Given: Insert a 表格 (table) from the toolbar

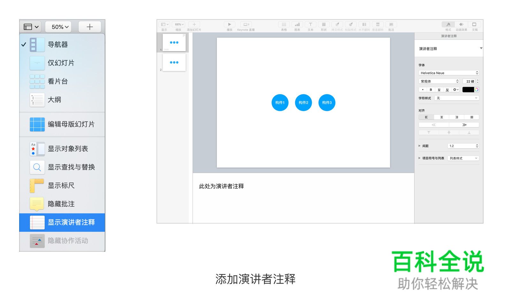Looking at the screenshot, I should [x=284, y=25].
